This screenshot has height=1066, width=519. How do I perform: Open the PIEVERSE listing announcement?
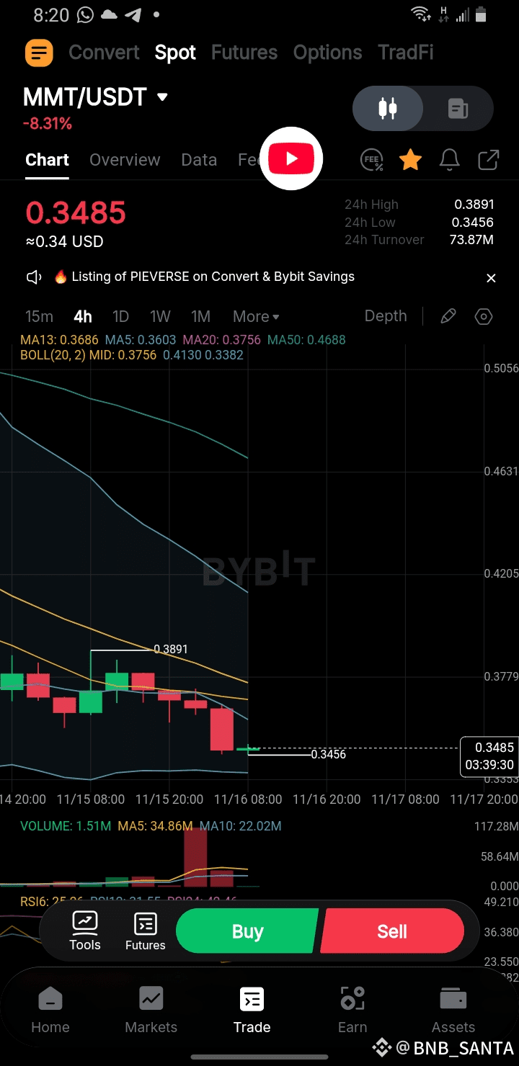(213, 277)
